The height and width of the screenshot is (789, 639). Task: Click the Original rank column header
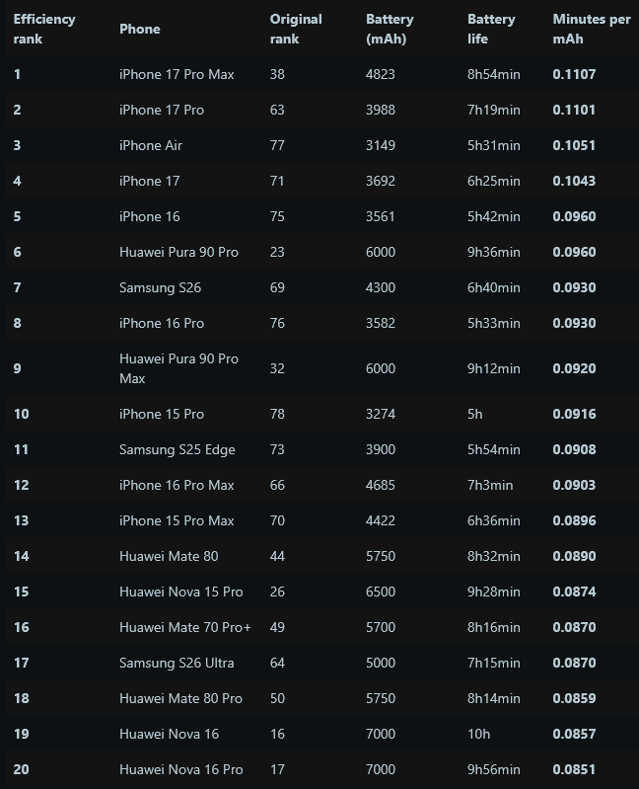296,29
